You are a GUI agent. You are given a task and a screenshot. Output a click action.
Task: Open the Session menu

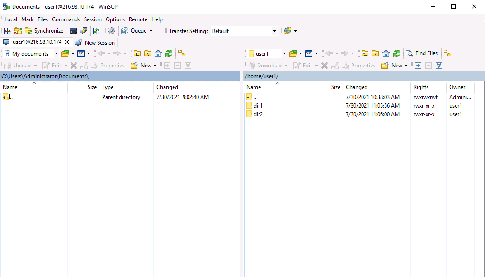coord(93,19)
